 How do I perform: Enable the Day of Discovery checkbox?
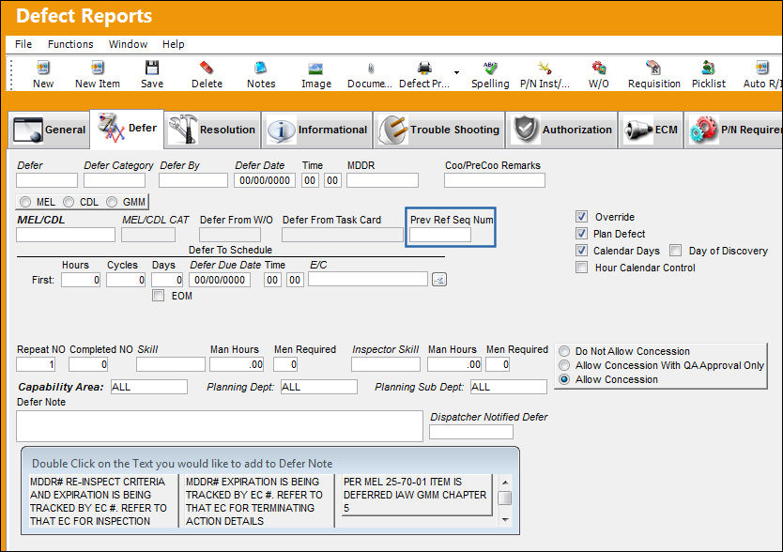pos(676,251)
